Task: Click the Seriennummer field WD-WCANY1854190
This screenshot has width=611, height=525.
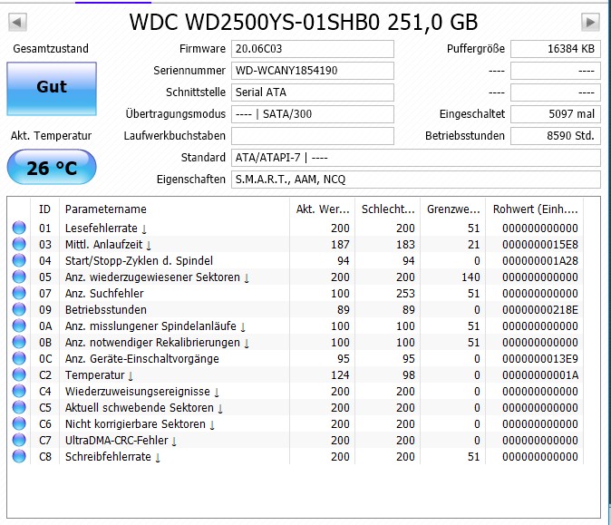Action: point(313,71)
